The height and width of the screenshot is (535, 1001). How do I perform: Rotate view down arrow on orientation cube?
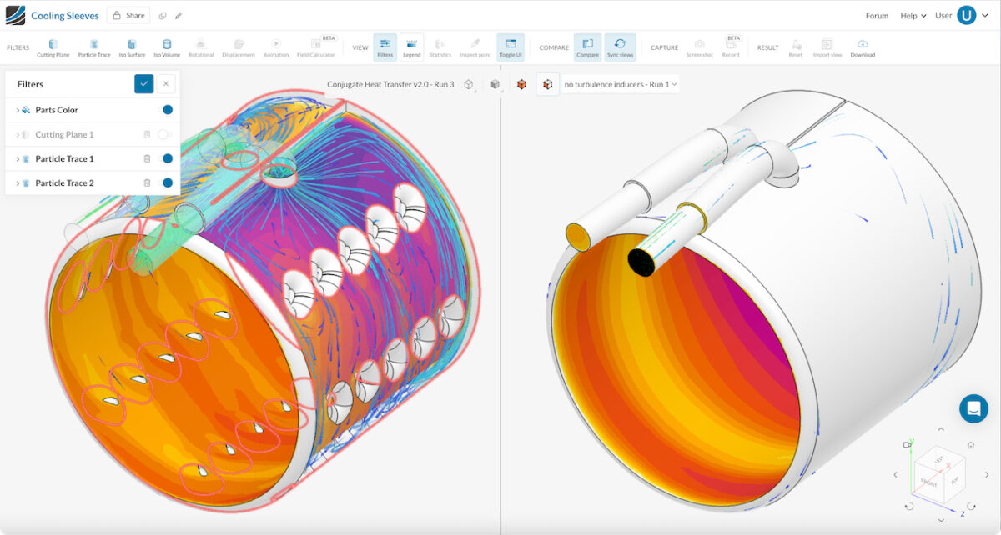click(941, 520)
